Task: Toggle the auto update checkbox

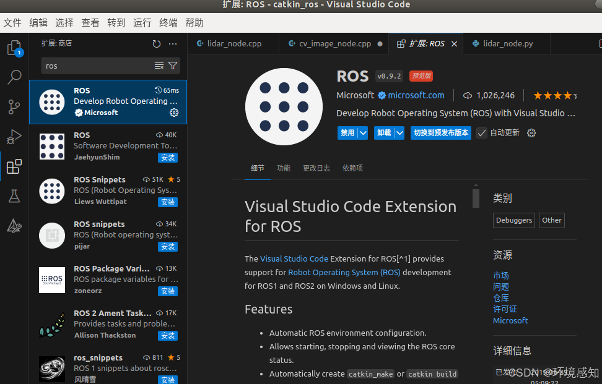Action: pos(481,133)
